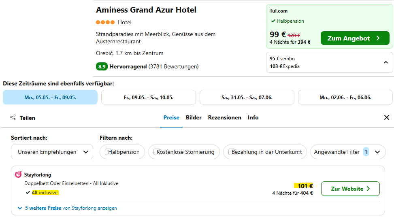Click the Zum Angebot button

point(355,38)
